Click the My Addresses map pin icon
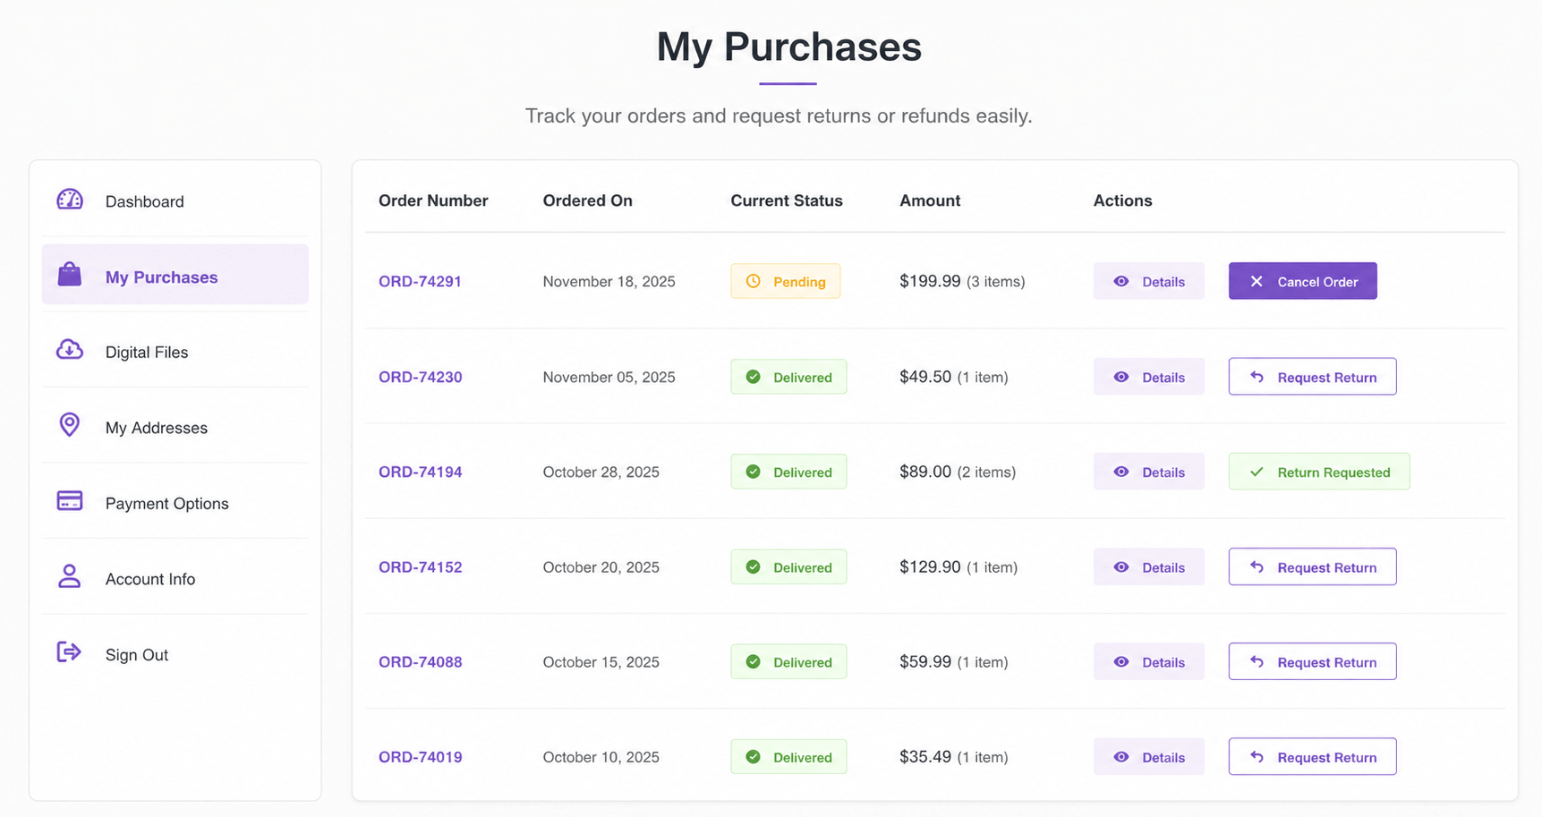This screenshot has width=1542, height=817. [x=69, y=424]
